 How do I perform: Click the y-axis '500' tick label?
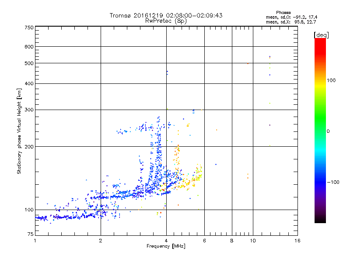(x=29, y=63)
